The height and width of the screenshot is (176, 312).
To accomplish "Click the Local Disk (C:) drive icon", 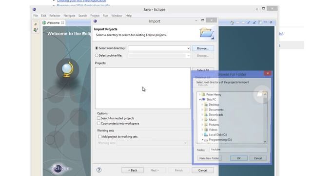I will (206, 135).
